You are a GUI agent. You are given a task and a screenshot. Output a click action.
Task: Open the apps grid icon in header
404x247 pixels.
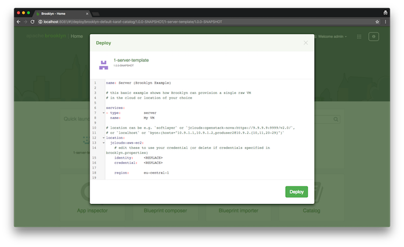pos(359,36)
